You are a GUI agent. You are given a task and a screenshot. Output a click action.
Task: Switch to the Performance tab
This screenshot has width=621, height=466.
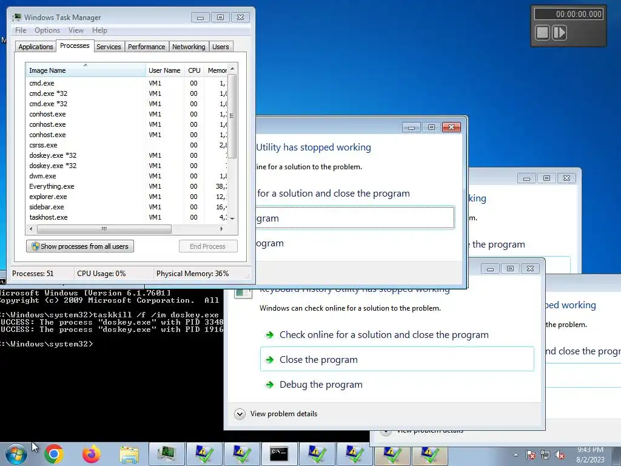tap(146, 46)
